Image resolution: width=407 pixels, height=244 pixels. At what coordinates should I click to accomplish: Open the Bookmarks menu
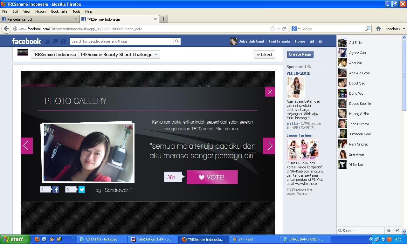pyautogui.click(x=59, y=11)
